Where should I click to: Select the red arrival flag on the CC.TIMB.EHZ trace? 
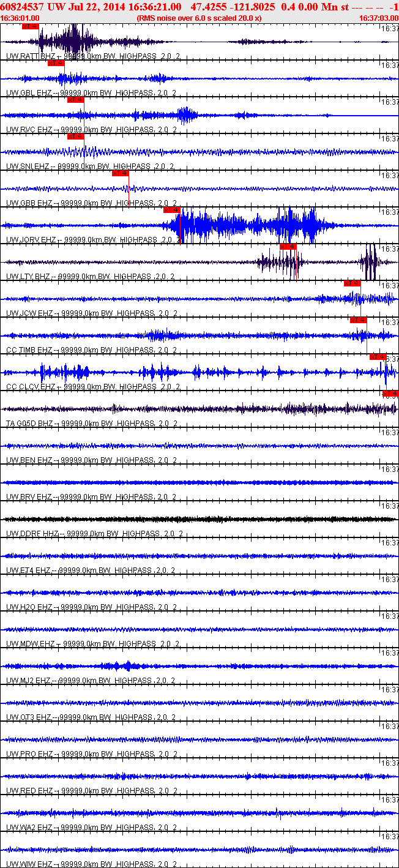358,320
